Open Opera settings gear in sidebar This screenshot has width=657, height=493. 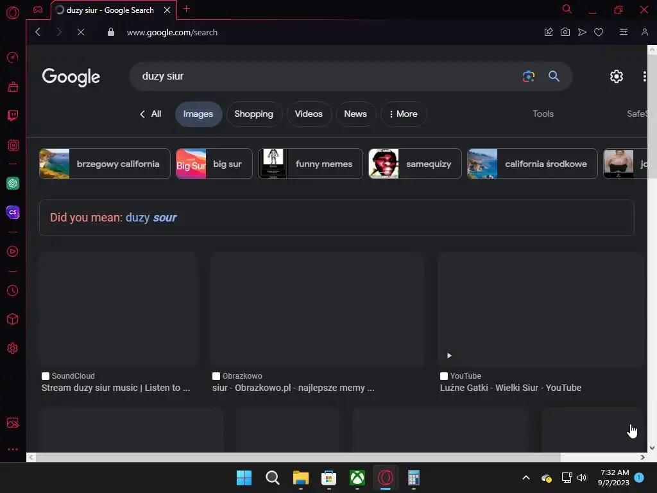point(13,348)
